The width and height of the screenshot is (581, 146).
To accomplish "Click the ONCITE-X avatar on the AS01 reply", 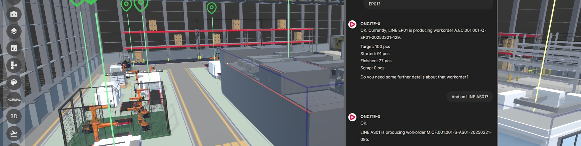I will [352, 117].
